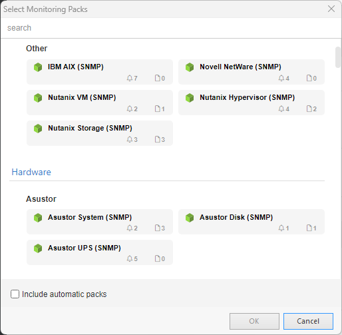The width and height of the screenshot is (342, 335).
Task: Select the IBM AIX (SNMP) pack title
Action: coord(76,67)
